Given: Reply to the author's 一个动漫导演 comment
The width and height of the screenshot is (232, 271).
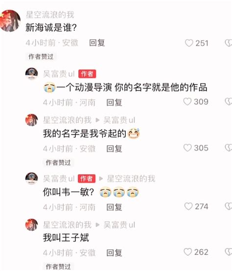Looking at the screenshot, I should coord(114,103).
